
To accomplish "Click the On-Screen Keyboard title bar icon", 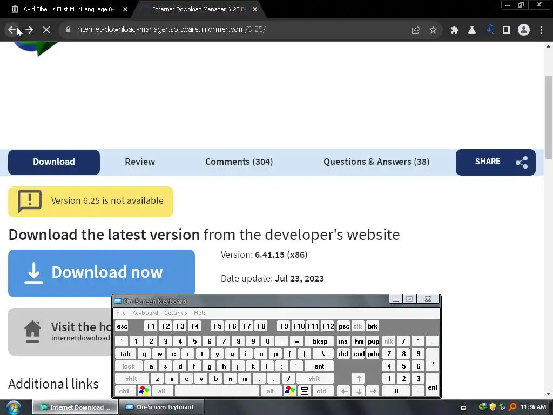I will pos(118,301).
